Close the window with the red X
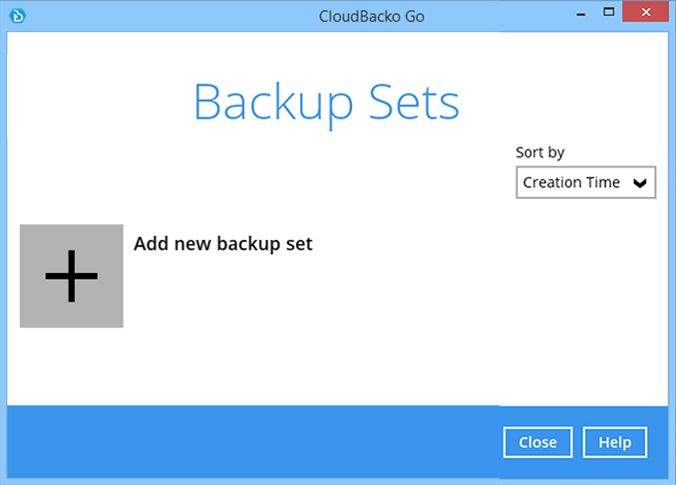Image resolution: width=676 pixels, height=485 pixels. click(x=647, y=14)
